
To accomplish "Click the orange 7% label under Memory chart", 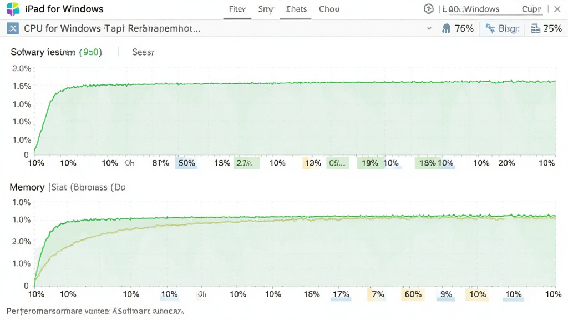I will [x=377, y=294].
